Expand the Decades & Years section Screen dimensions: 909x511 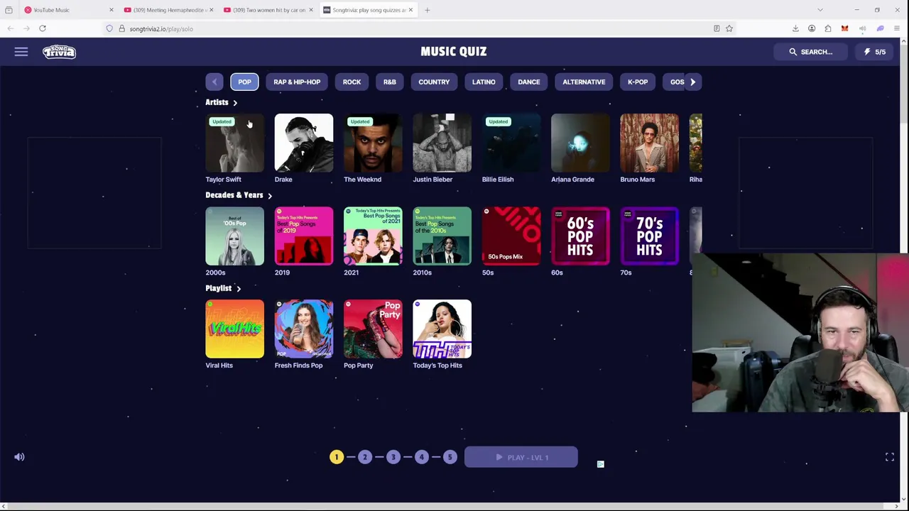tap(270, 195)
